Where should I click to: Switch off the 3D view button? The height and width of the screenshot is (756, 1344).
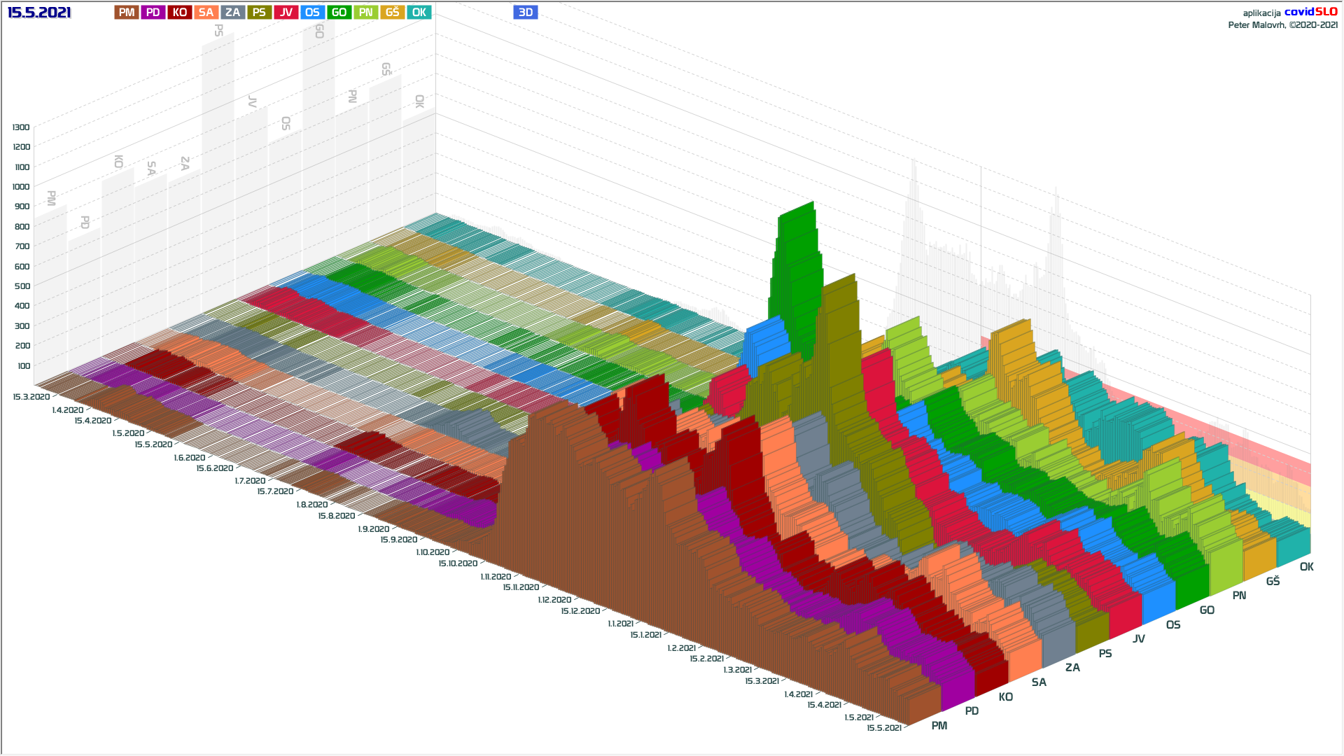pyautogui.click(x=525, y=12)
